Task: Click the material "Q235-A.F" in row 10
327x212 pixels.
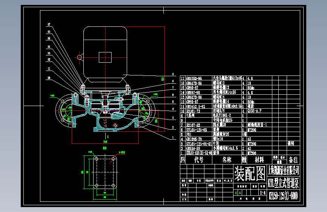Action: [x=255, y=111]
